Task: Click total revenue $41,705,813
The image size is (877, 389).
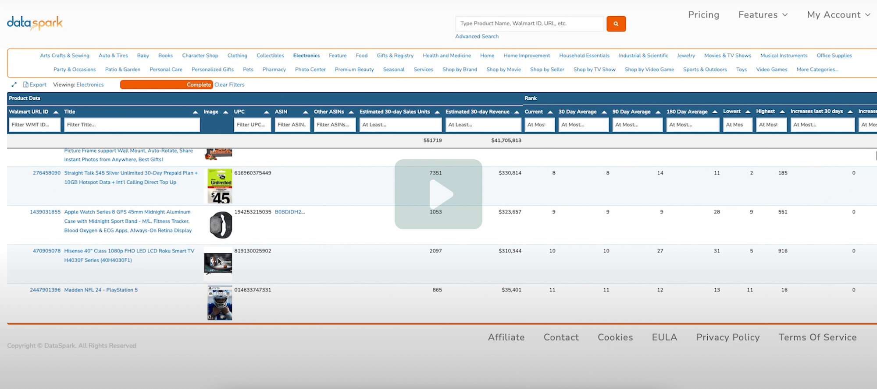Action: click(506, 140)
